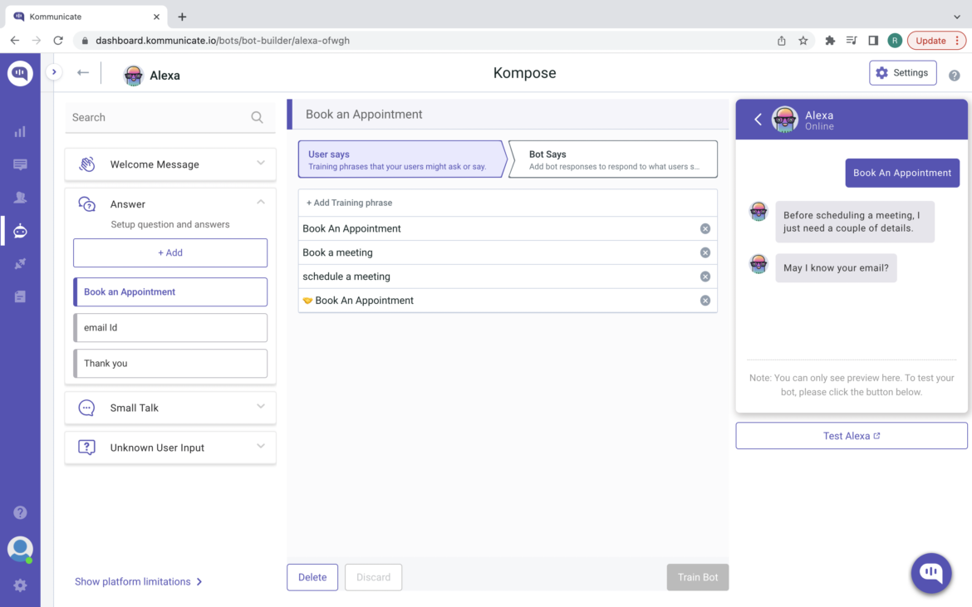Switch to the Bot Says tab

pos(612,159)
